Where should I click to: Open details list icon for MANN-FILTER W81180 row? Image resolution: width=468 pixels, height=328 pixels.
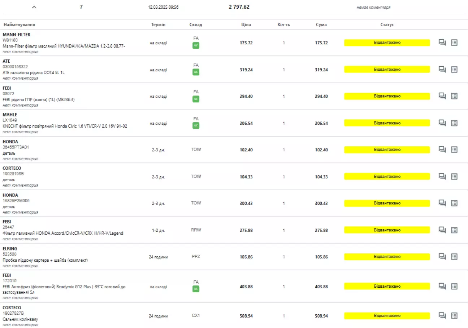coord(454,43)
